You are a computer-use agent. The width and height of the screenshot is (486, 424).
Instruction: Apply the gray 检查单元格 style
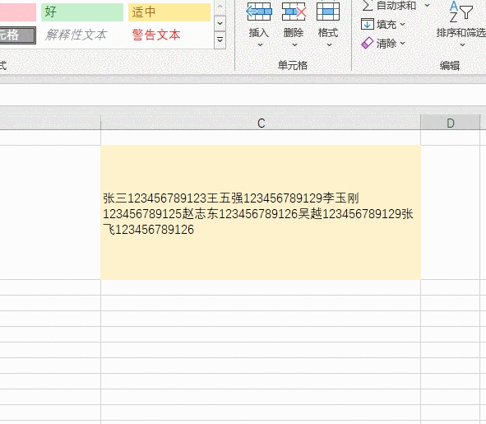click(x=17, y=35)
